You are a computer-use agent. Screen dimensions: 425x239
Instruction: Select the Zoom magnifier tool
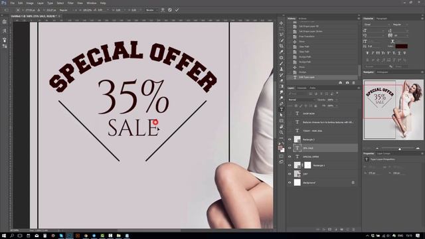(x=282, y=133)
